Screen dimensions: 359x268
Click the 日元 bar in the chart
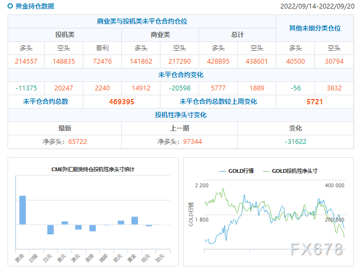(x=50, y=229)
